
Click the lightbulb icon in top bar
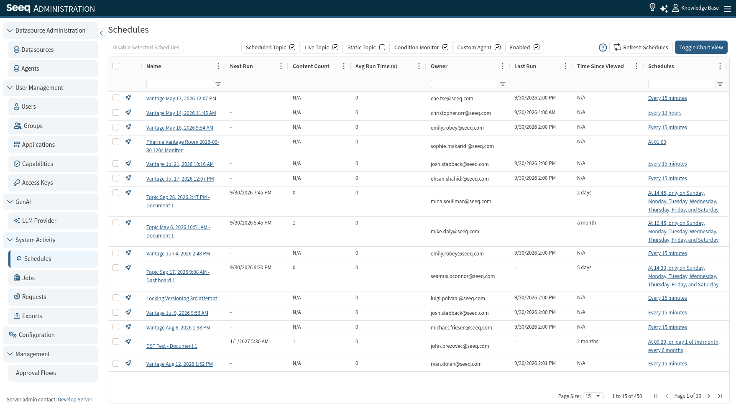click(652, 8)
